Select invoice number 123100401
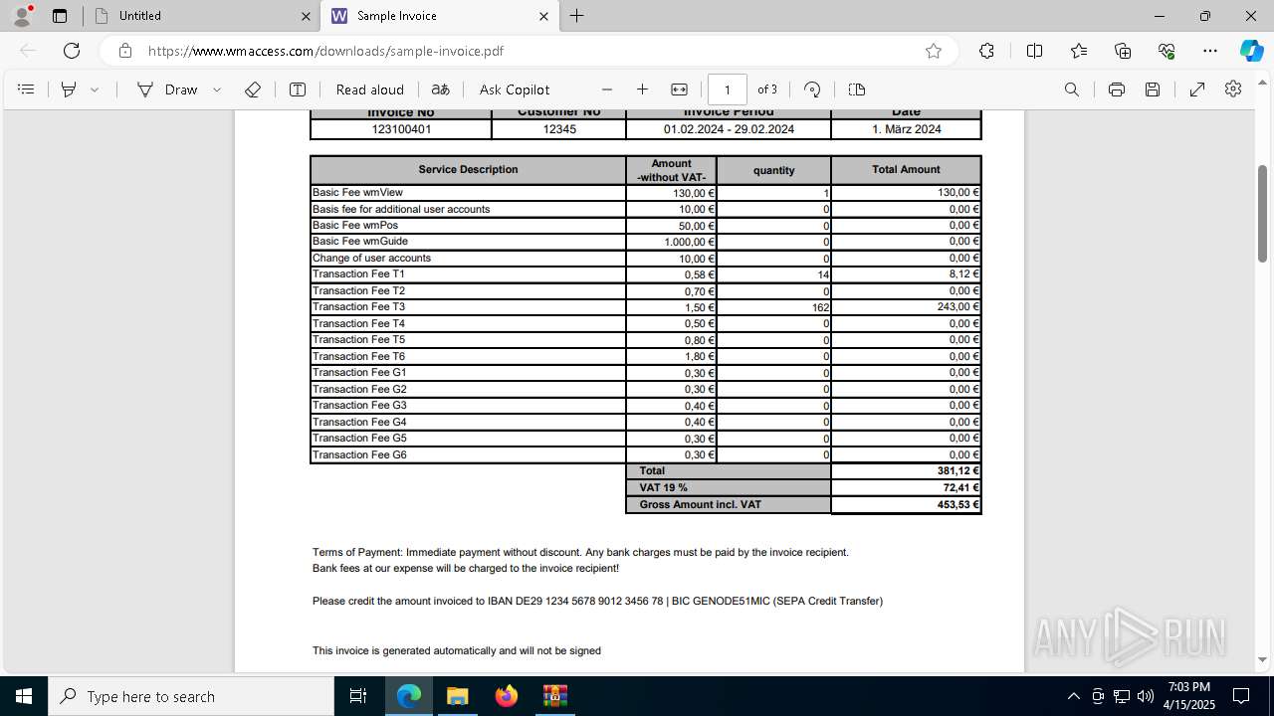This screenshot has height=716, width=1274. (401, 129)
